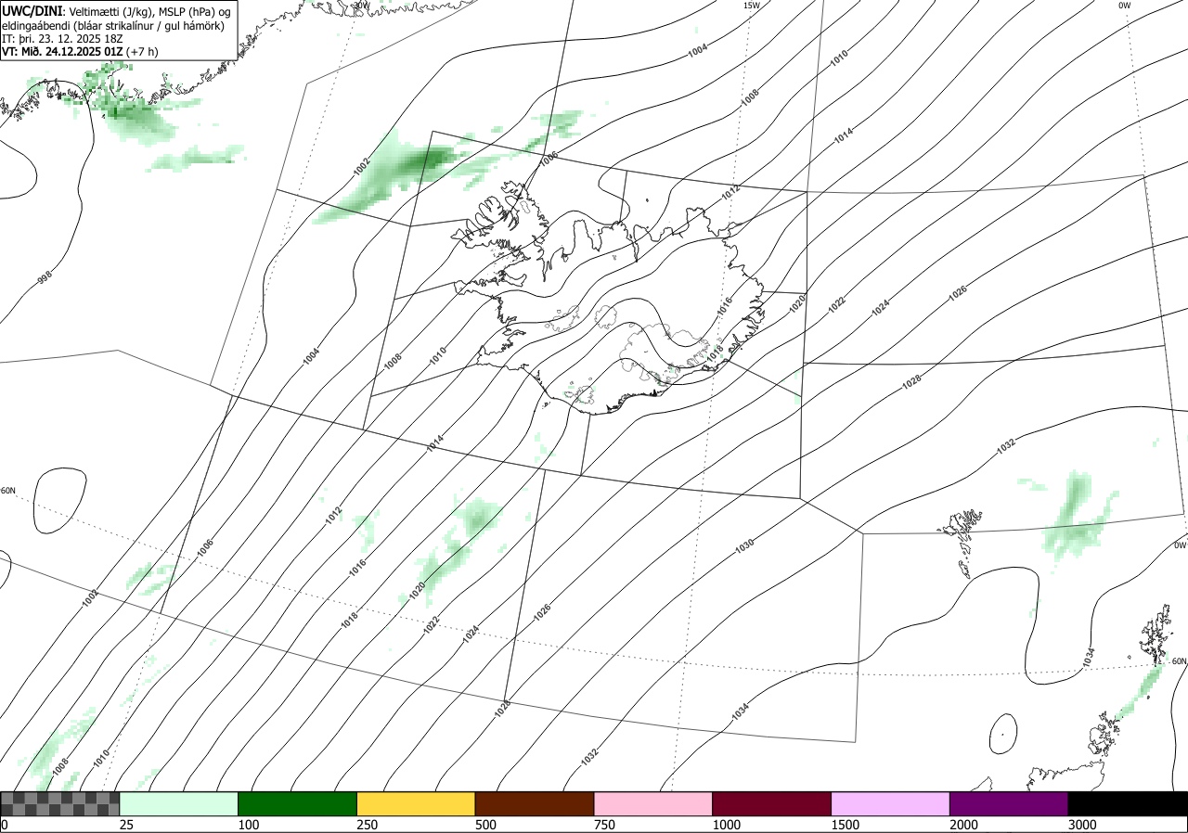Click the '30W' longitude label
The image size is (1188, 833).
[362, 6]
